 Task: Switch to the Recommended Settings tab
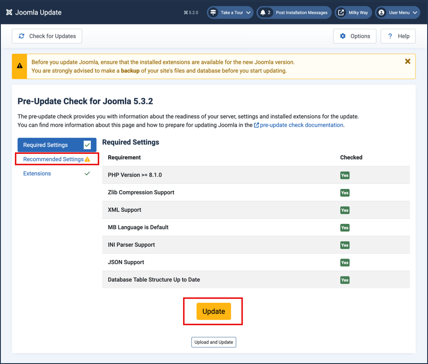pyautogui.click(x=54, y=159)
